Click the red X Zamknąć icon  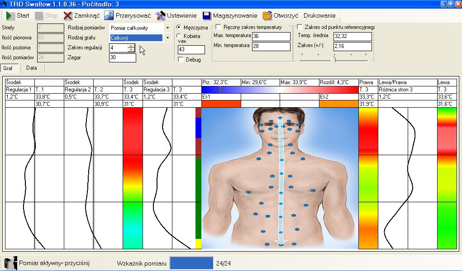pyautogui.click(x=68, y=15)
